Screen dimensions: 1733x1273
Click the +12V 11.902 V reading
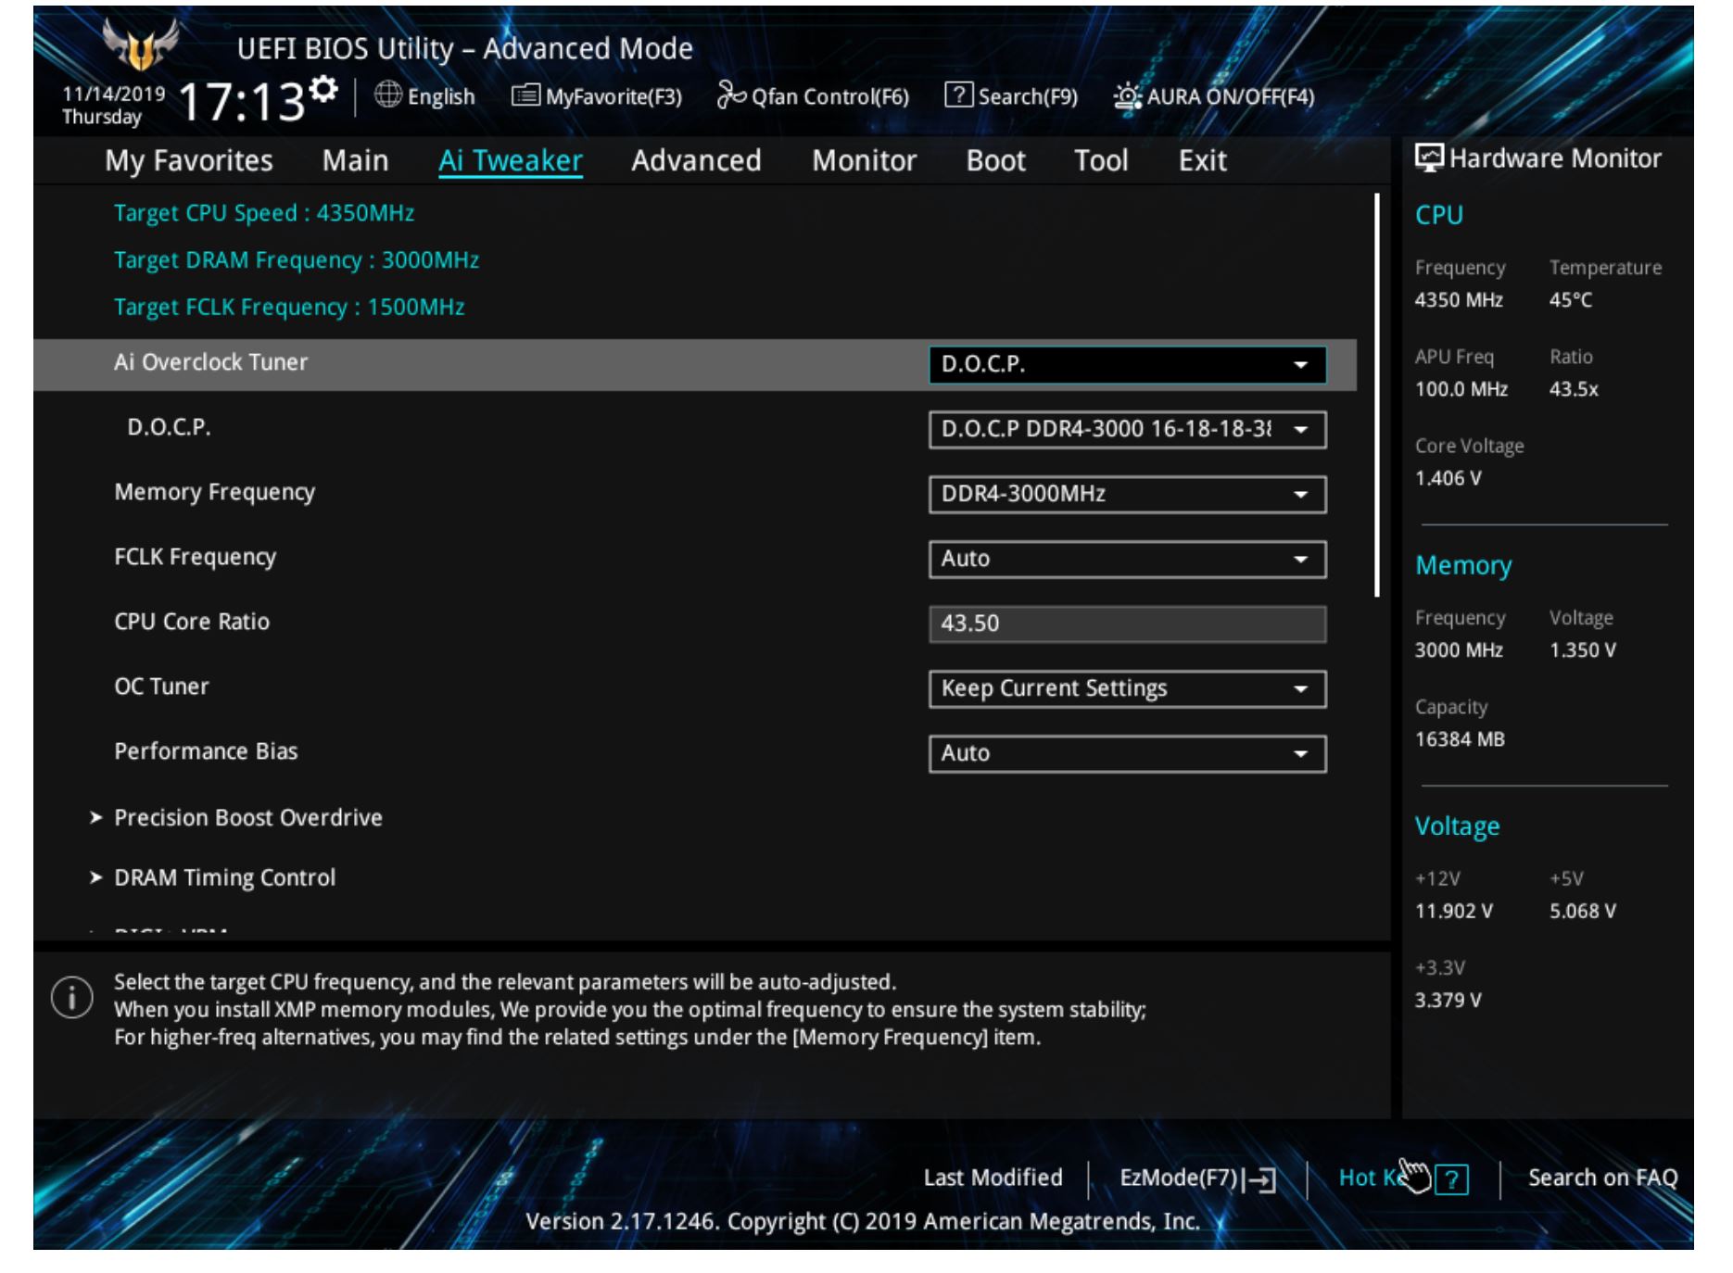pos(1453,911)
